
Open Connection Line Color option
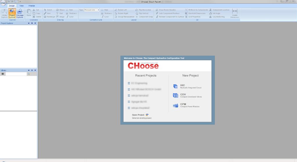(x=105, y=17)
